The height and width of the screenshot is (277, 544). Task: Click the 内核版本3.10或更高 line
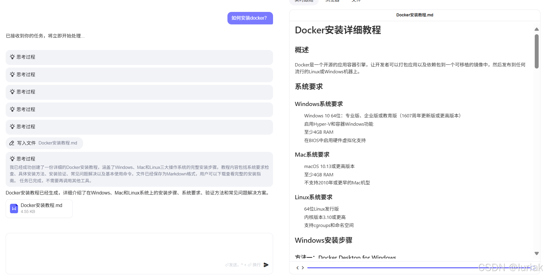coord(325,217)
